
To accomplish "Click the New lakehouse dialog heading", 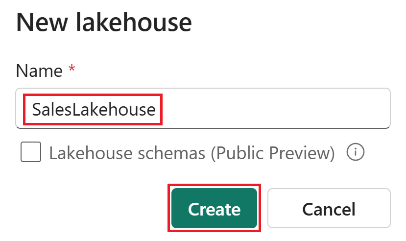I will coord(104,23).
